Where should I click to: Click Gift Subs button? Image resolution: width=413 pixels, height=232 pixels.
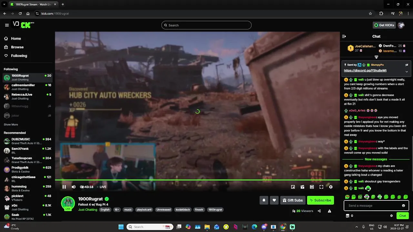point(293,200)
